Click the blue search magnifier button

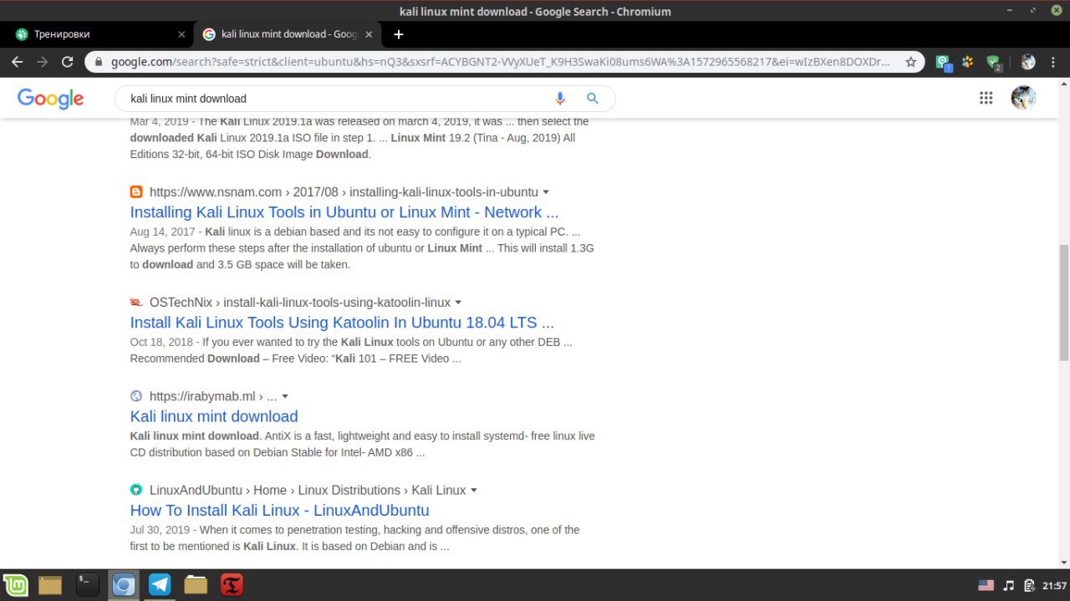[x=593, y=99]
